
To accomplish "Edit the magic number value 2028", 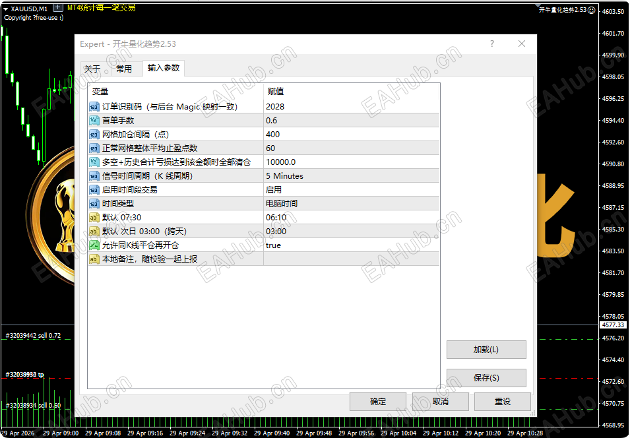I will coord(351,107).
